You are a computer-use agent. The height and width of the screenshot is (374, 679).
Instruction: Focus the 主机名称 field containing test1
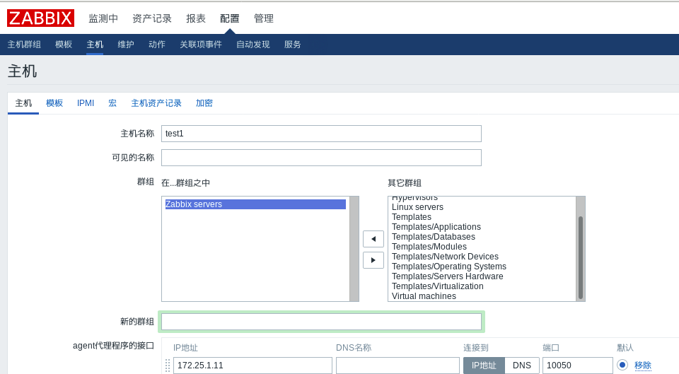[x=321, y=134]
